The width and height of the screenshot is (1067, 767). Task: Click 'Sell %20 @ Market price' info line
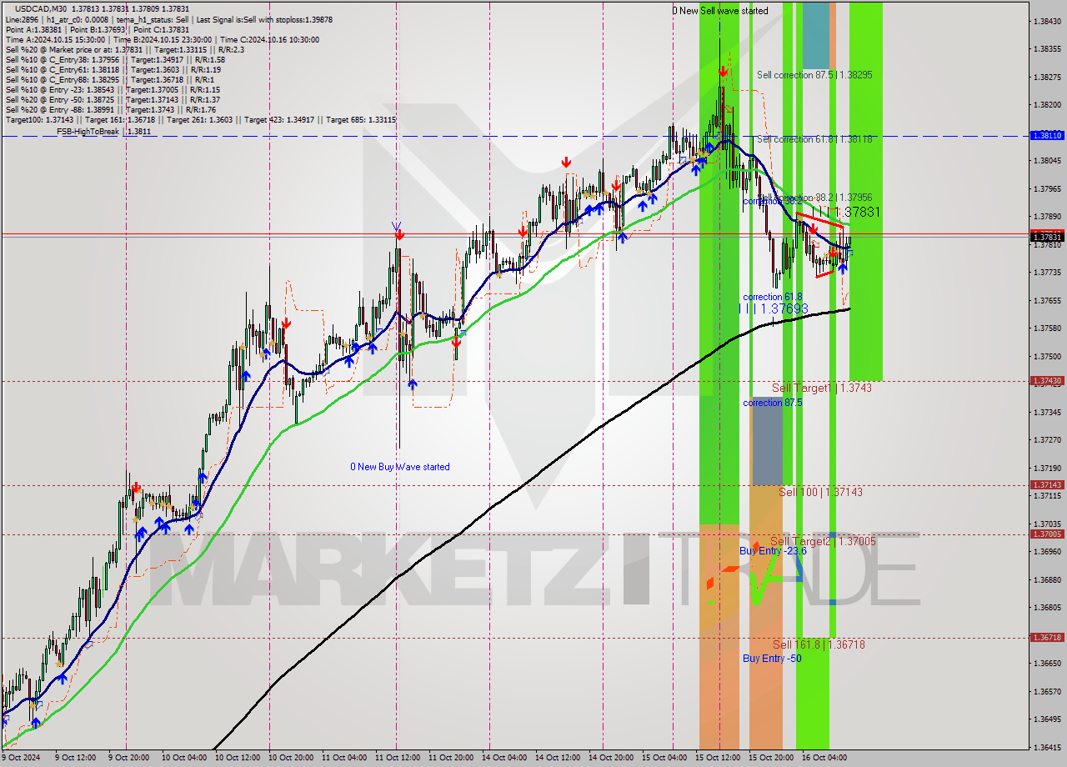[126, 49]
